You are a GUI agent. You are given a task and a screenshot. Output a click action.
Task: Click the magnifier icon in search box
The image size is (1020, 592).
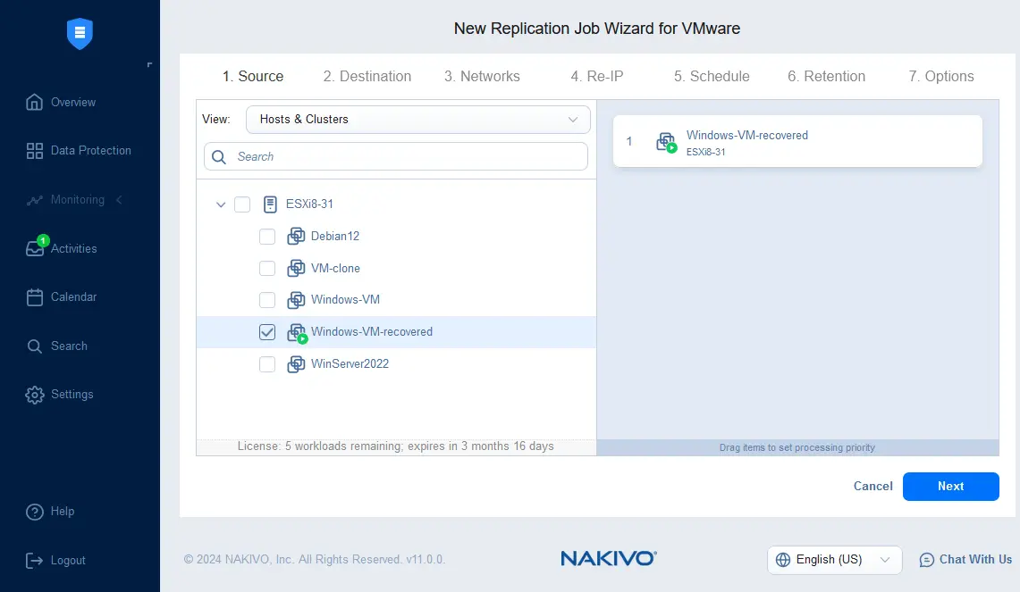tap(219, 156)
